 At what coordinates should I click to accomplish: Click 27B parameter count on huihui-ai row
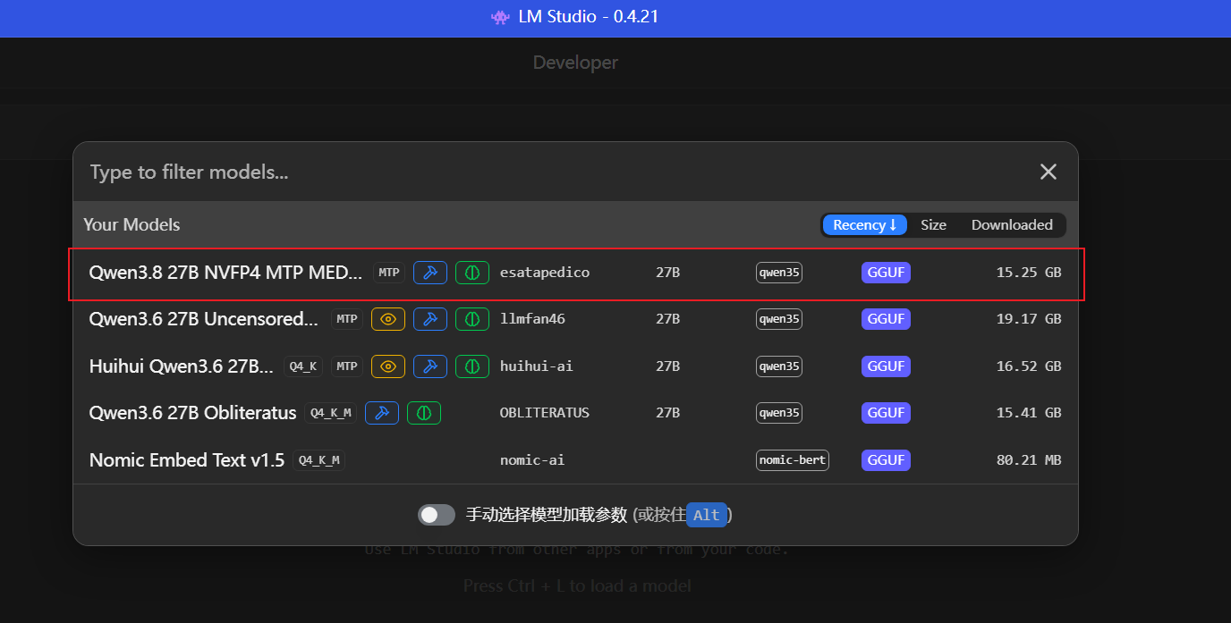point(667,366)
